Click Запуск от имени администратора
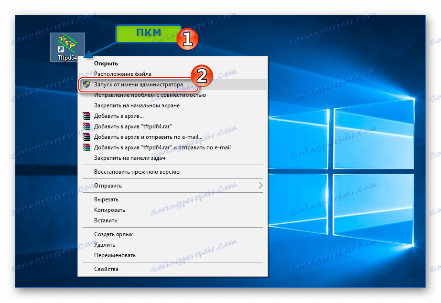Screen dimensions: 441x303 pos(172,84)
